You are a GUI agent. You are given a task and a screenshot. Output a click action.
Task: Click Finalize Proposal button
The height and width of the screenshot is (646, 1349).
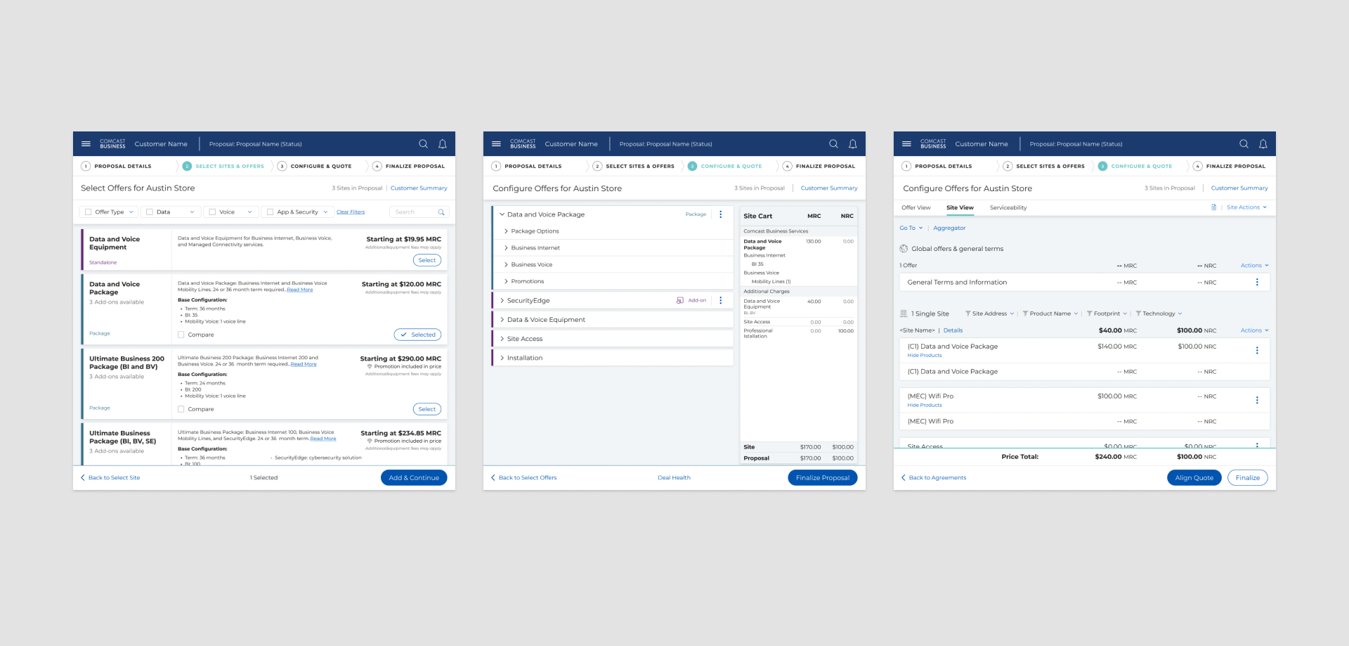823,477
